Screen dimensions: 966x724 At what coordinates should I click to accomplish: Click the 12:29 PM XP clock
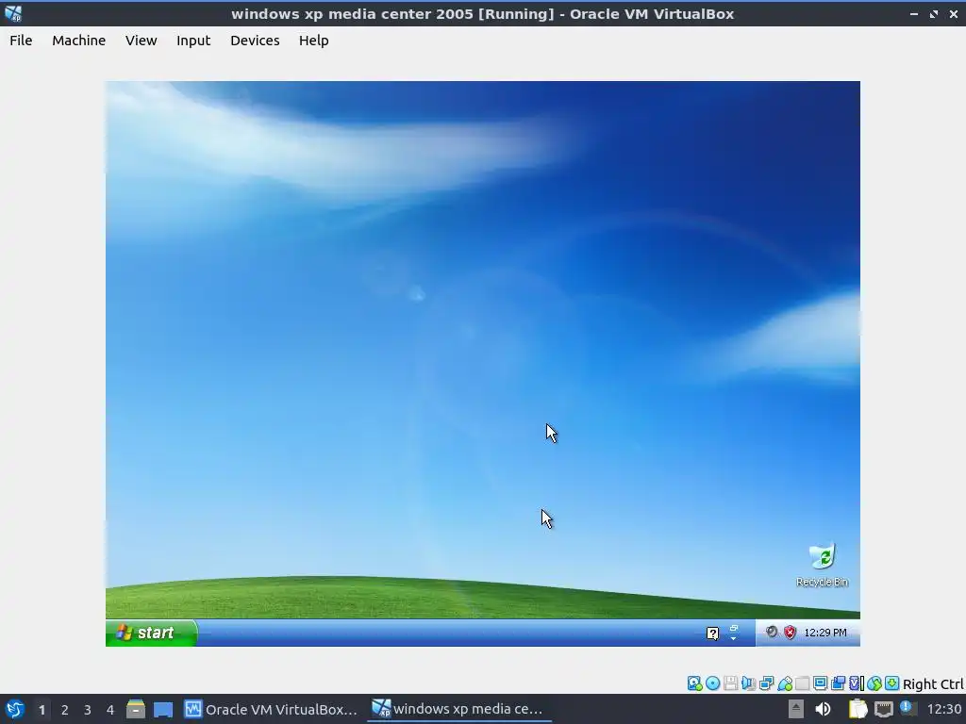(x=824, y=633)
